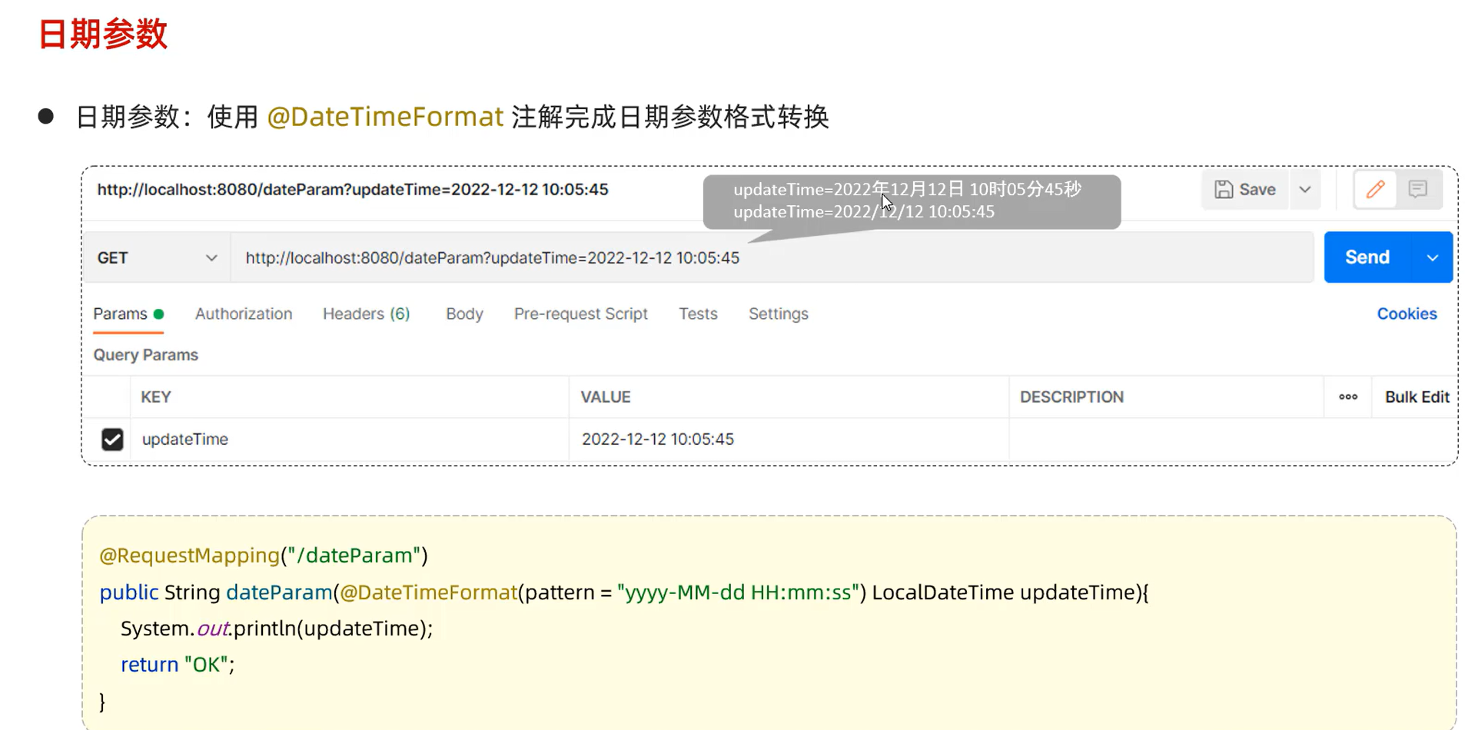Image resolution: width=1465 pixels, height=730 pixels.
Task: Open the Cookies link
Action: 1406,314
